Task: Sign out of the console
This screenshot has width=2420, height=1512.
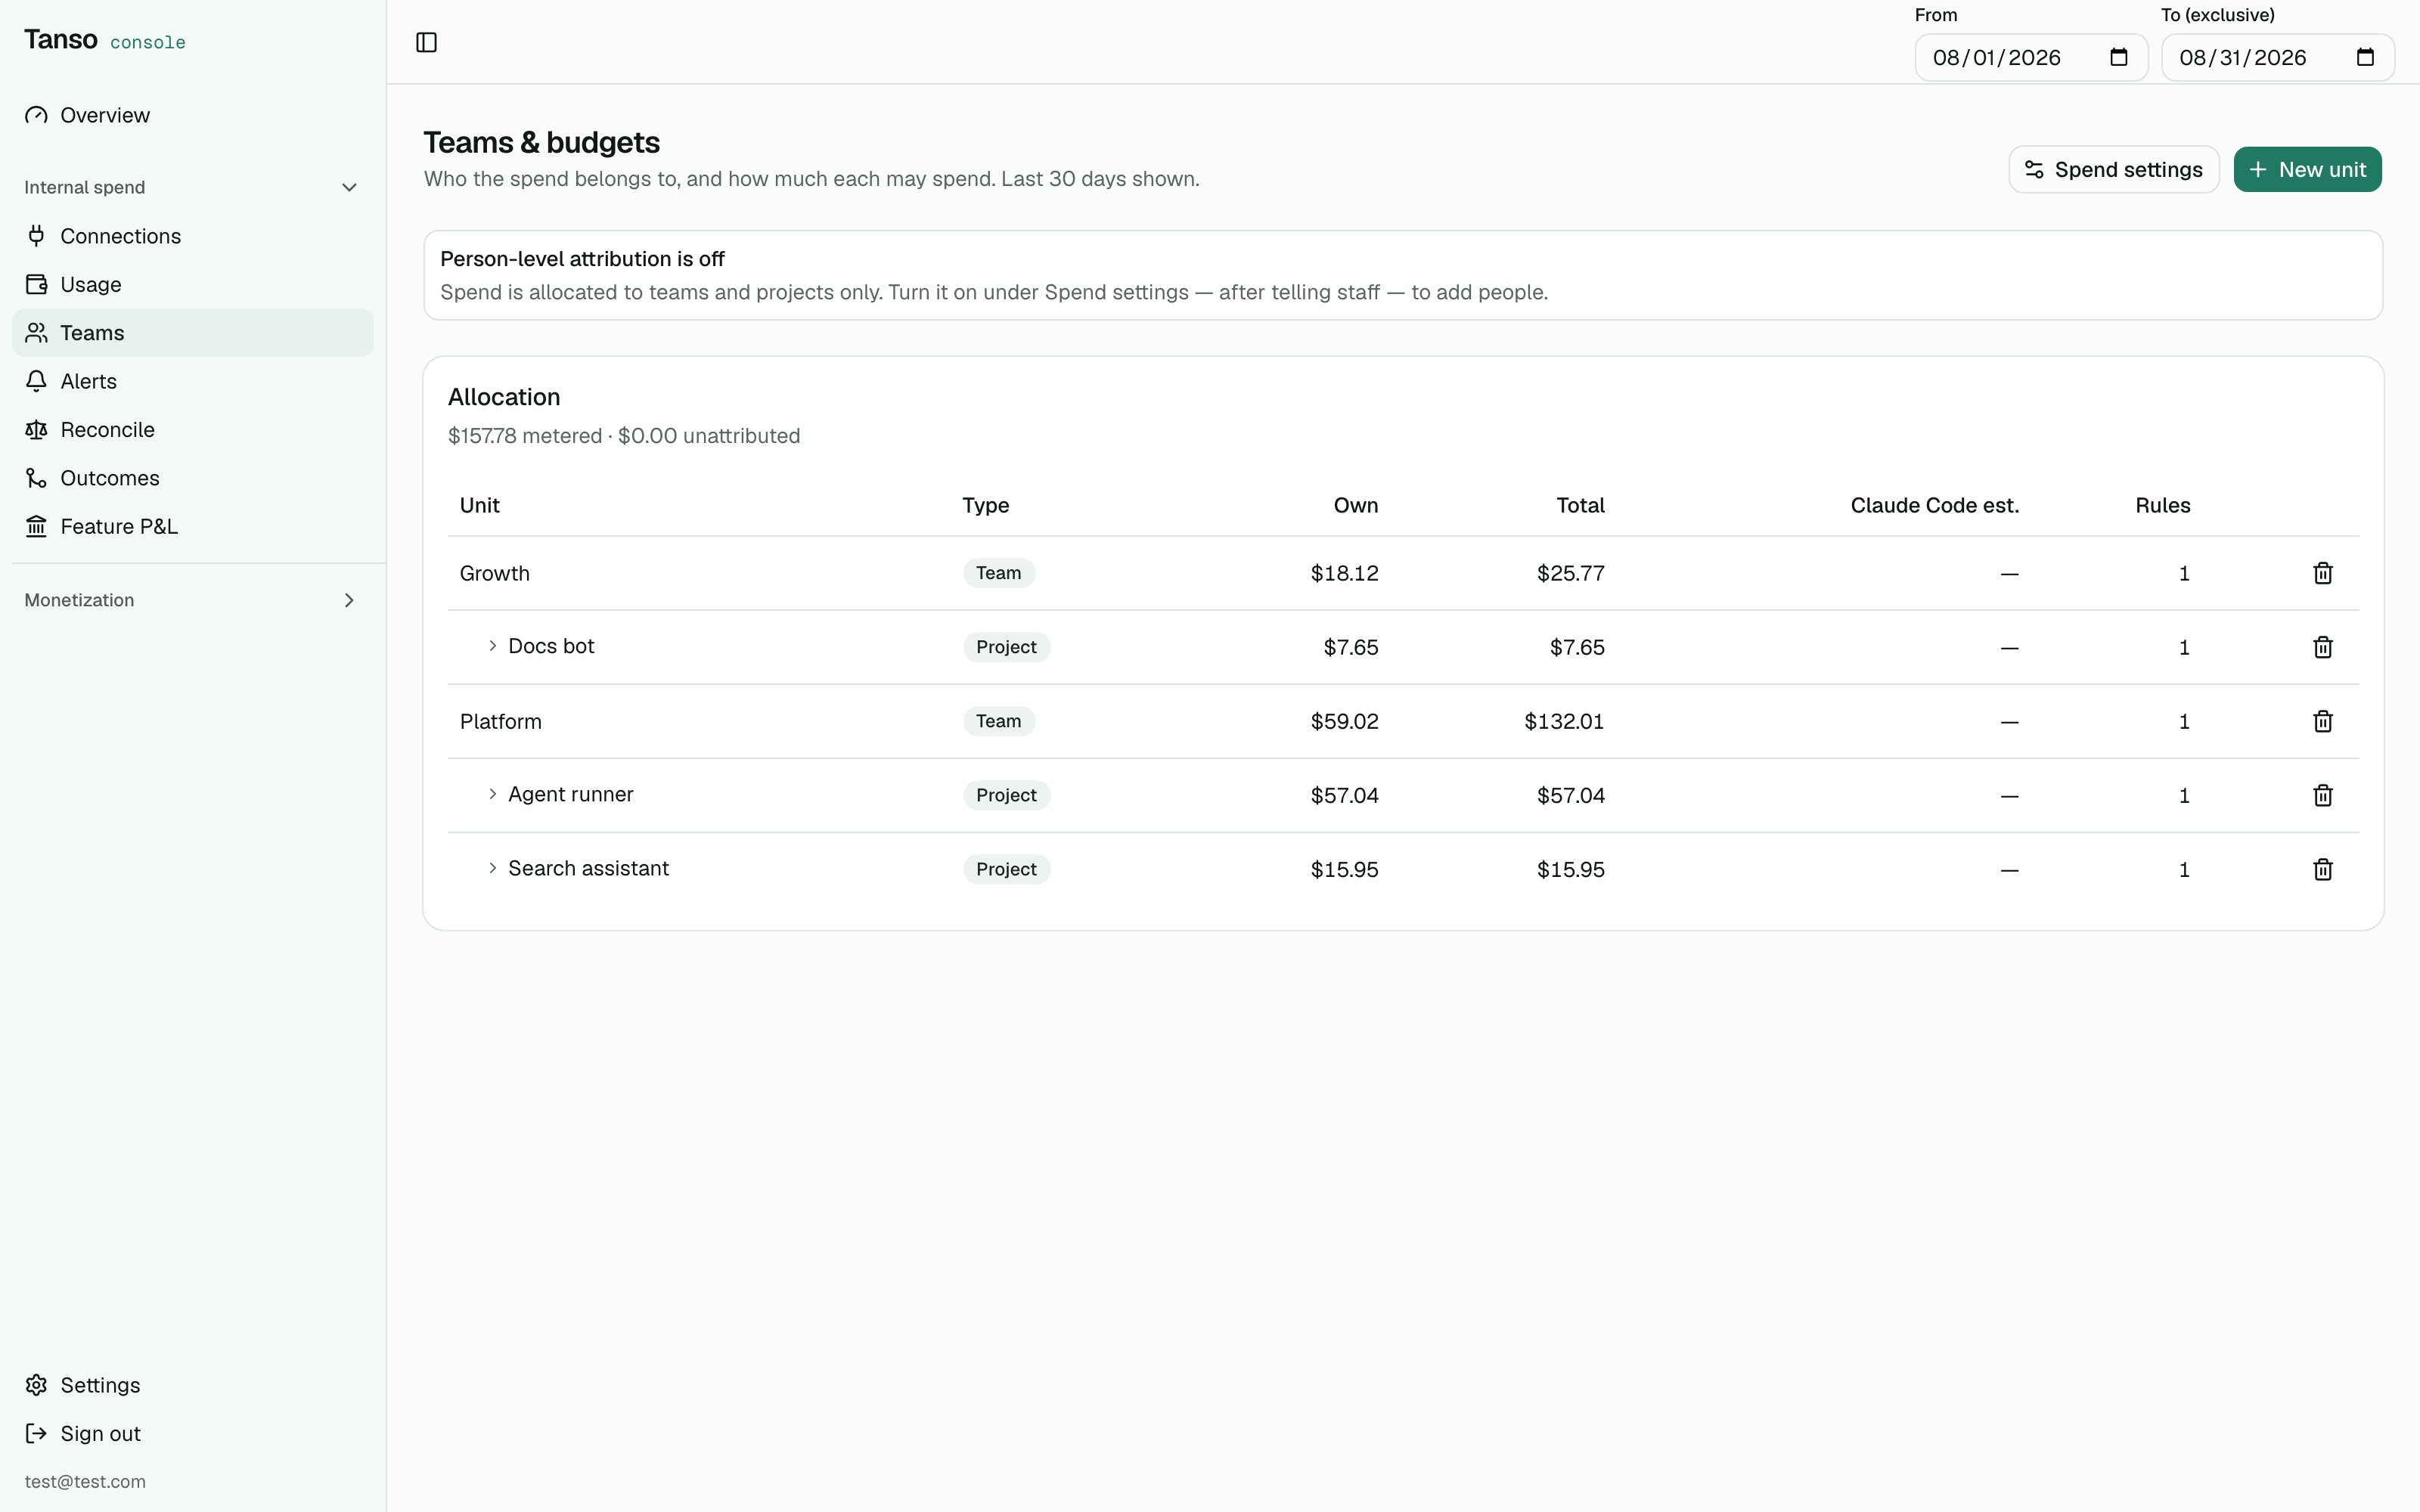Action: 192,1433
